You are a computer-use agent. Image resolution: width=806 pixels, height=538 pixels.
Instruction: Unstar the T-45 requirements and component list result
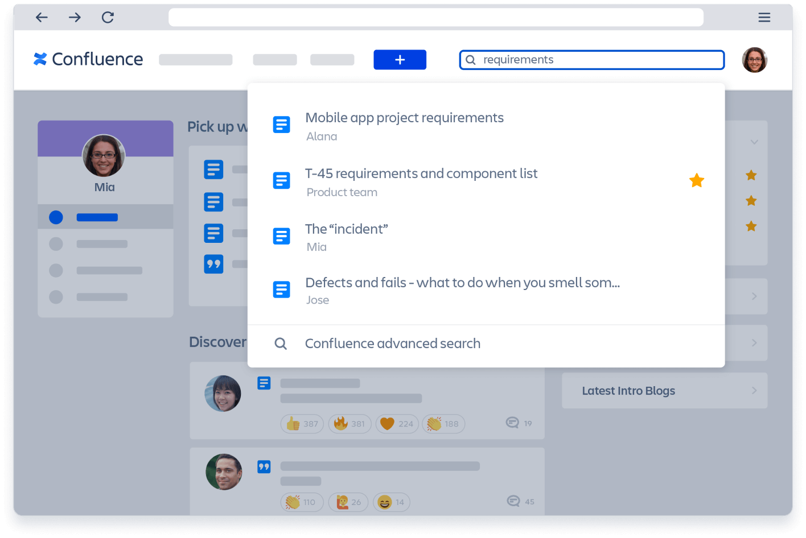tap(697, 180)
